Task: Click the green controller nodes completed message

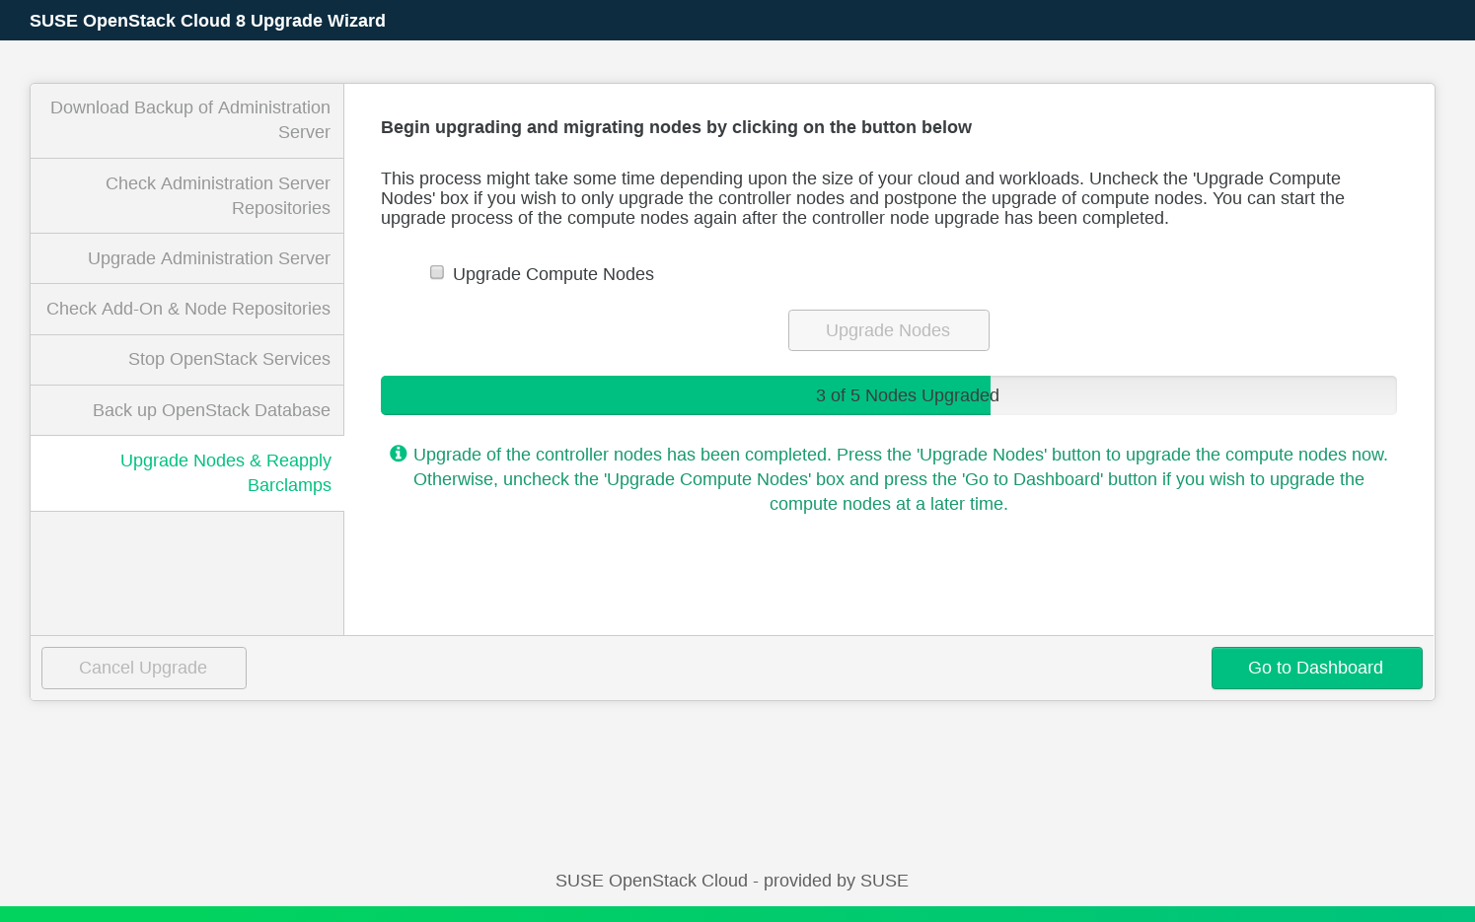Action: [x=888, y=479]
